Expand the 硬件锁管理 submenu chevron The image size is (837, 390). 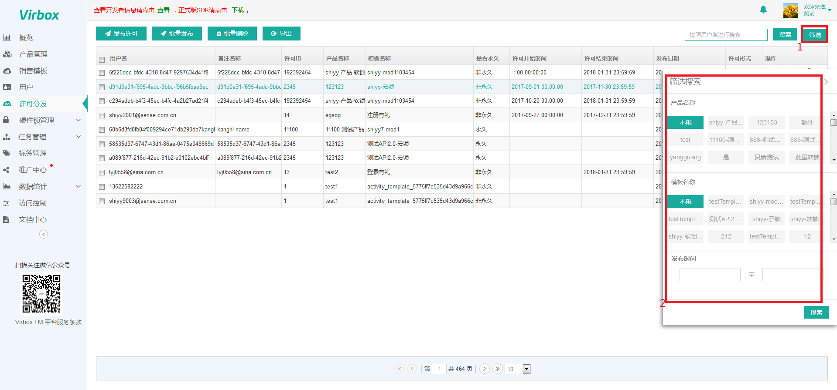(79, 120)
